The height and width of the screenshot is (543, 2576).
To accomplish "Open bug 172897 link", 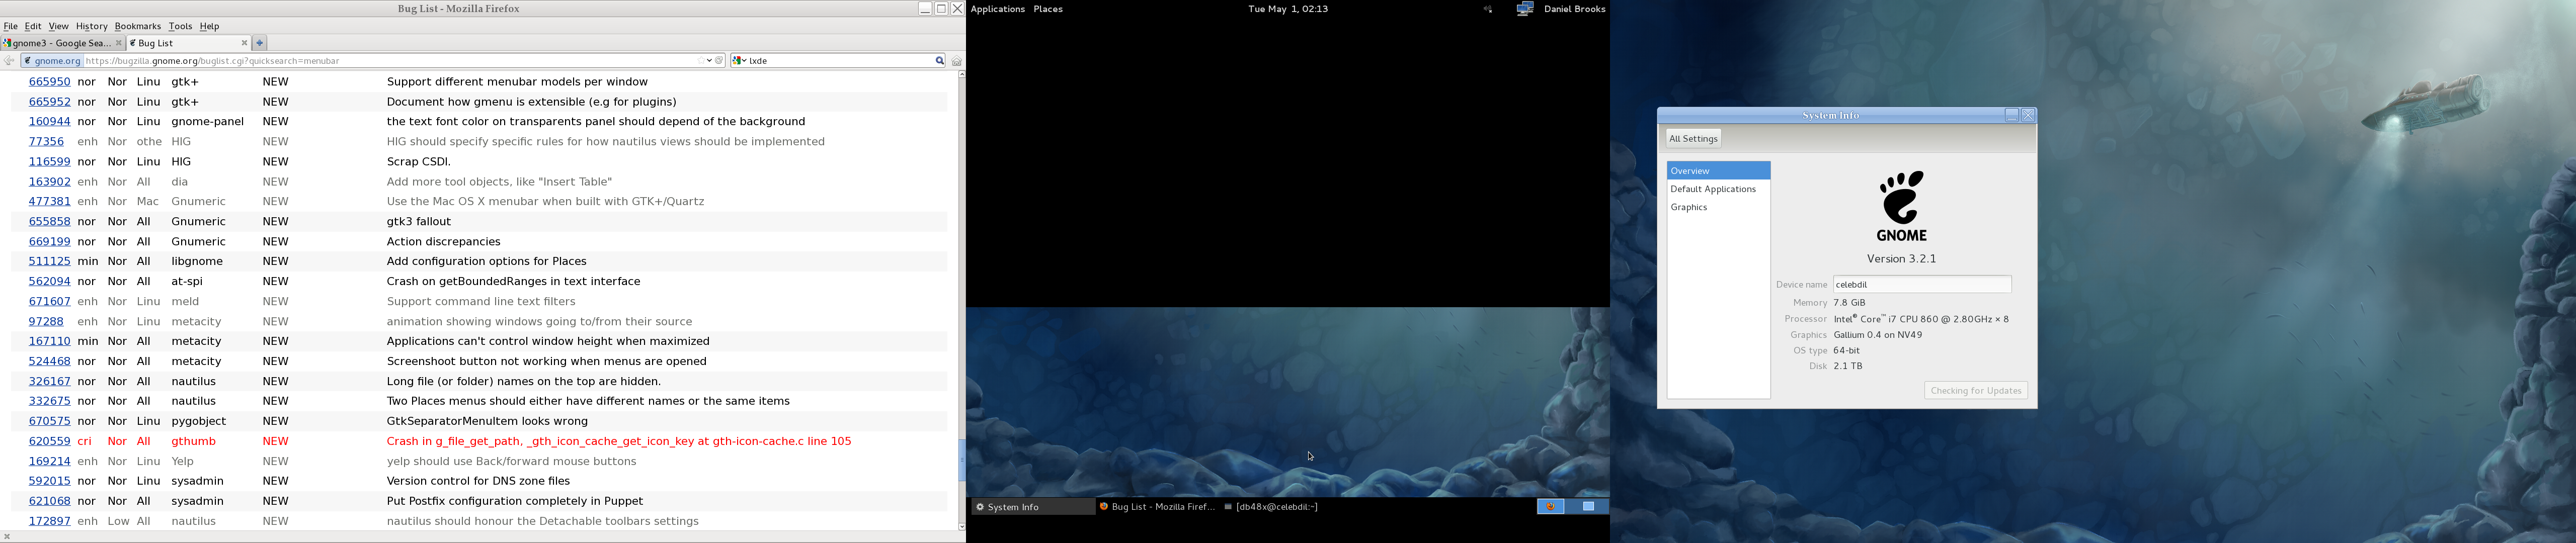I will click(50, 522).
